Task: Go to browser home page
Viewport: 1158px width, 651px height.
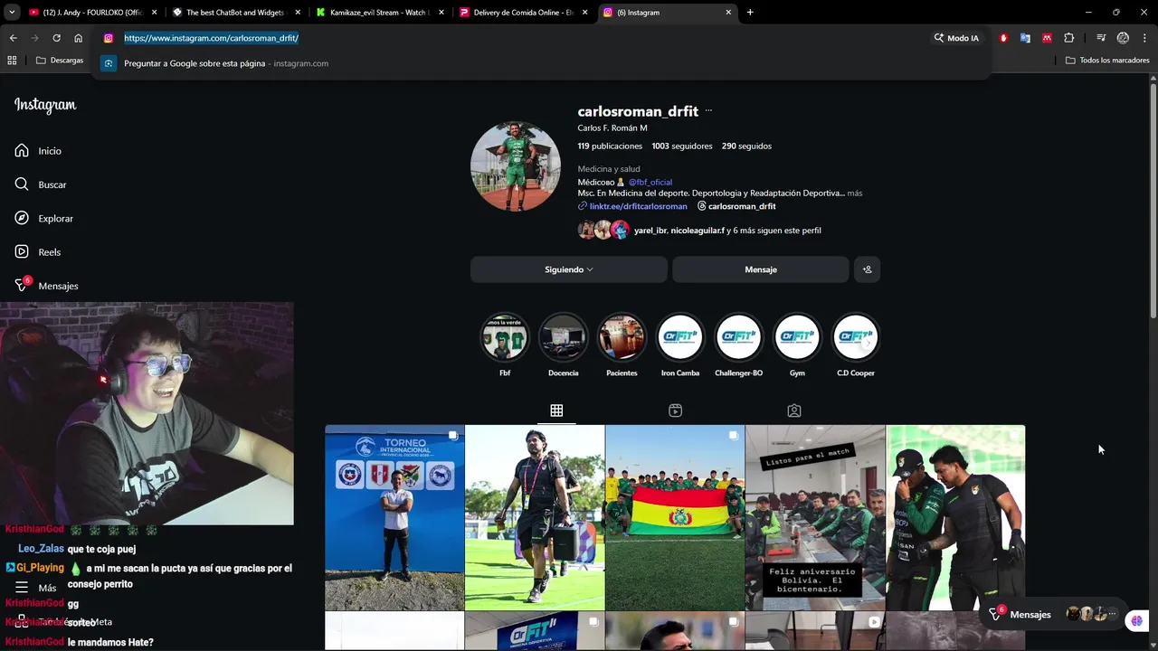Action: pos(78,38)
